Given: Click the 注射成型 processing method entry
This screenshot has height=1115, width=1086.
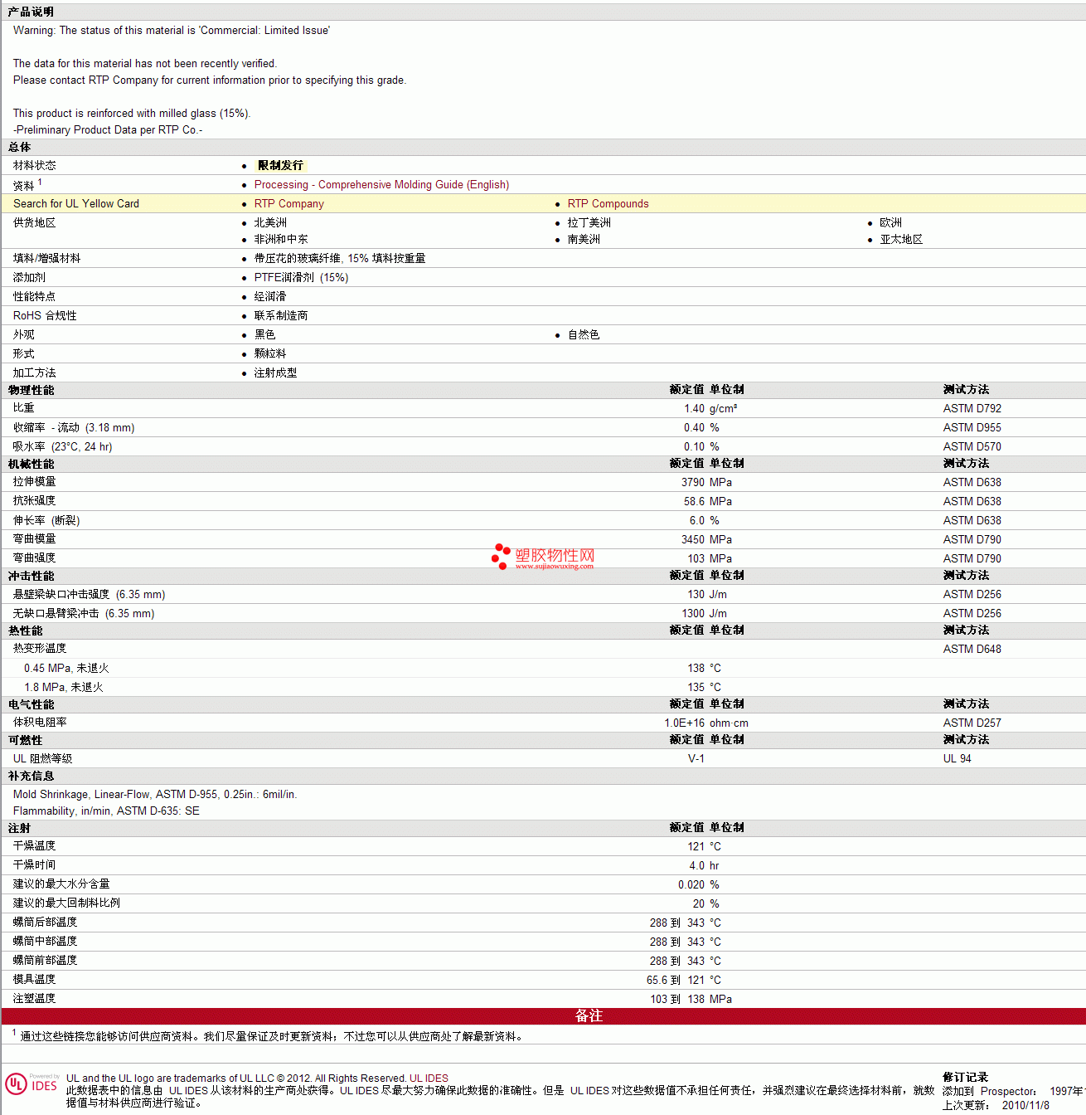Looking at the screenshot, I should (275, 373).
